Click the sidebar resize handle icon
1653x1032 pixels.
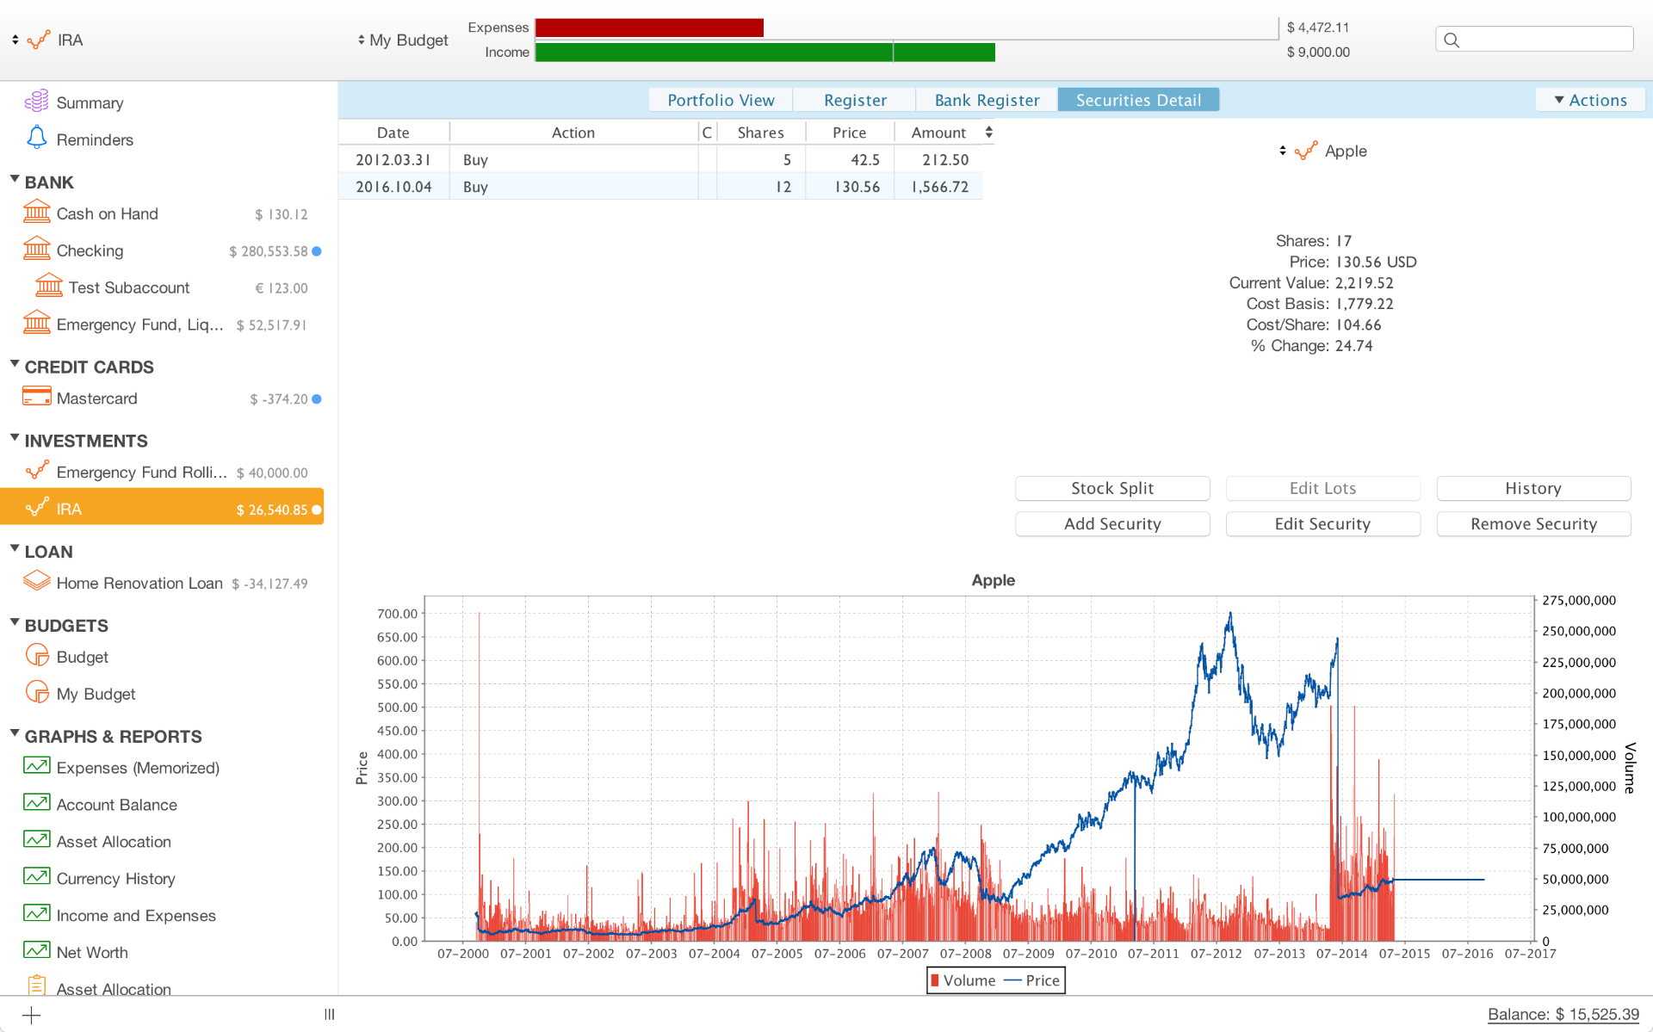pyautogui.click(x=329, y=1015)
